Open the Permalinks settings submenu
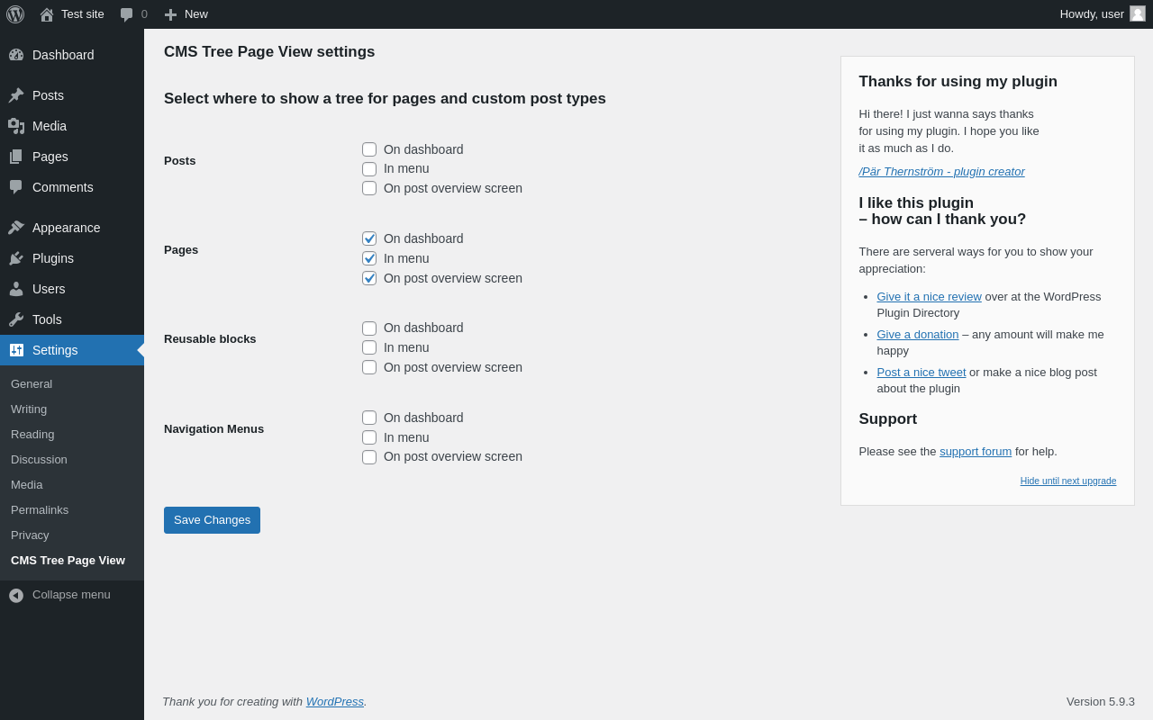Screen dimensions: 1153x720 pos(40,509)
